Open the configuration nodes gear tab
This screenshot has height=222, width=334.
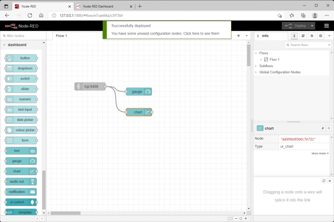point(321,36)
